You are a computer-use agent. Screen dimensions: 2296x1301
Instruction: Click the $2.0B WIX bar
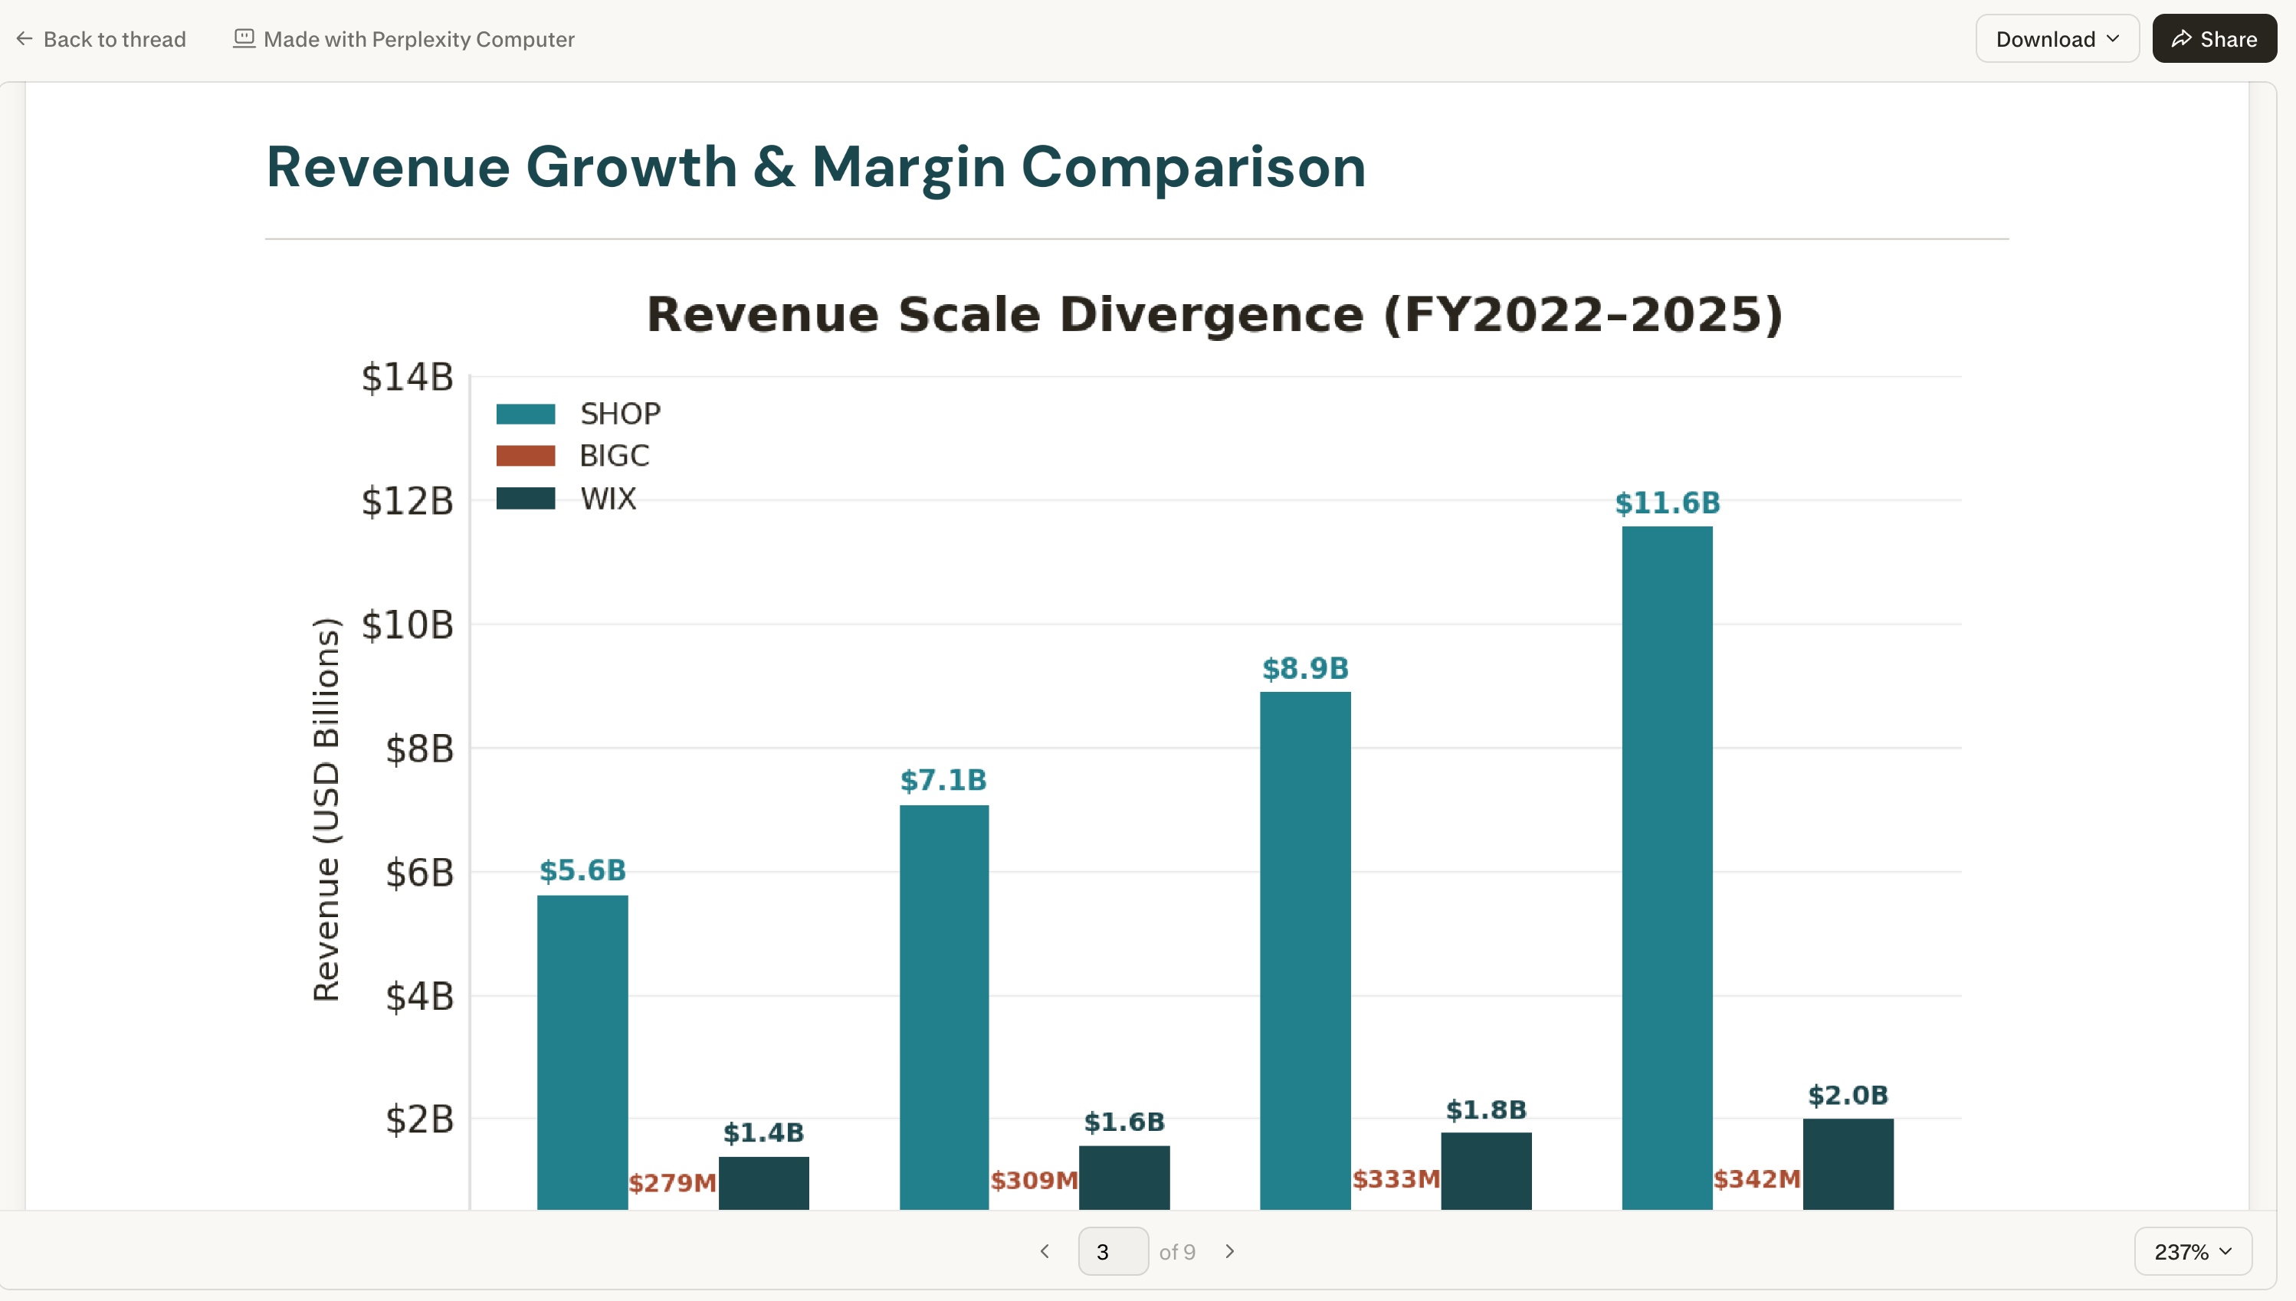point(1848,1163)
